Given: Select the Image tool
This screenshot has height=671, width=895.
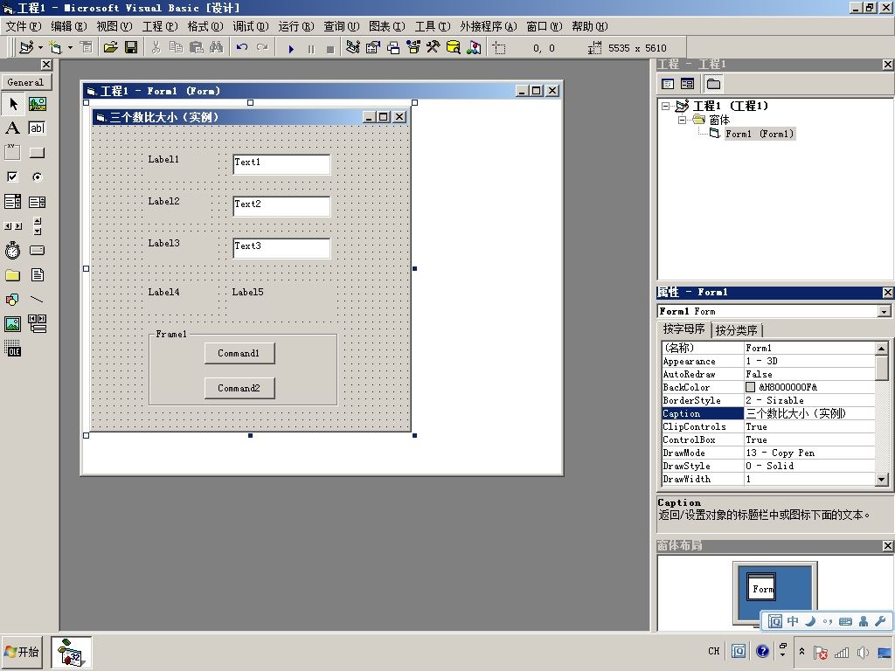Looking at the screenshot, I should (x=12, y=324).
